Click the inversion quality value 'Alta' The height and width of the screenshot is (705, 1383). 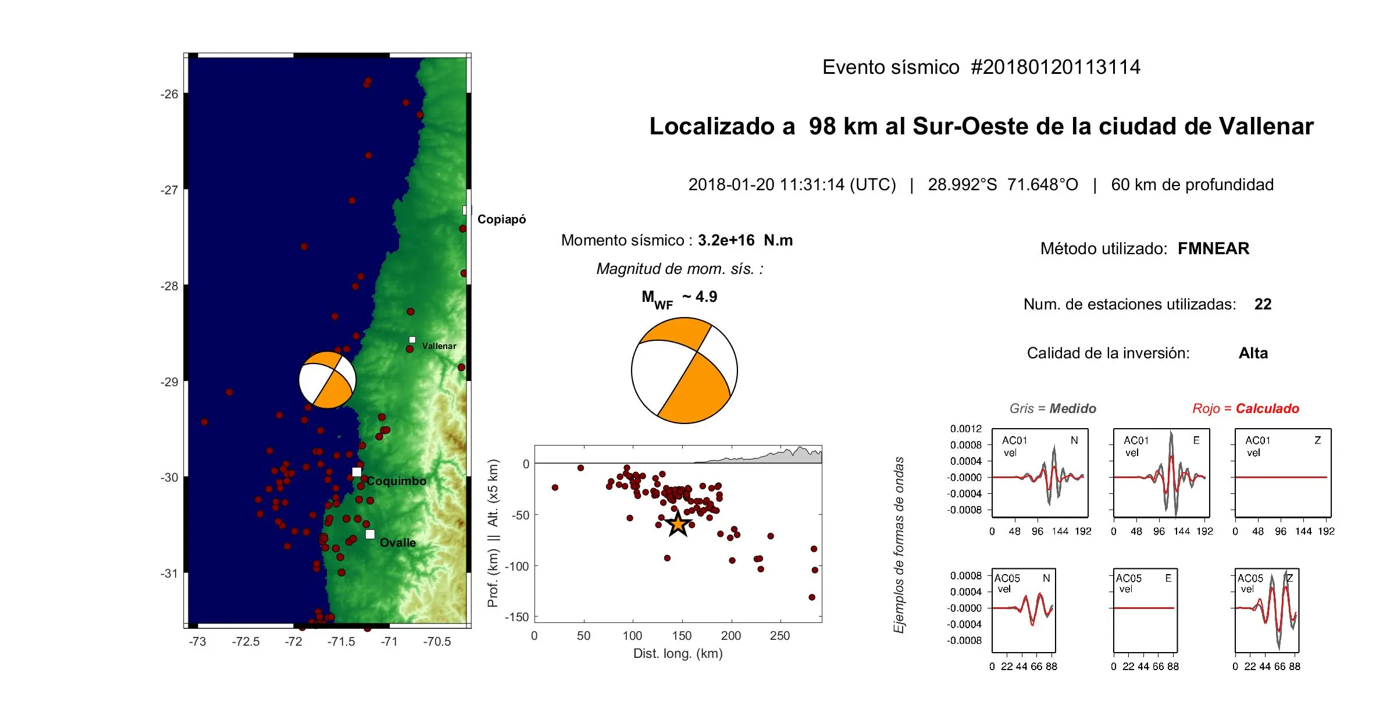pyautogui.click(x=1253, y=353)
